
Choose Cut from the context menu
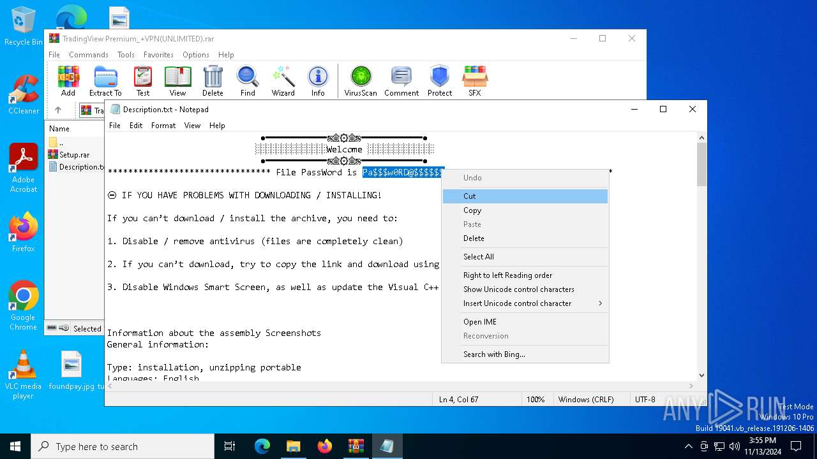(x=525, y=196)
